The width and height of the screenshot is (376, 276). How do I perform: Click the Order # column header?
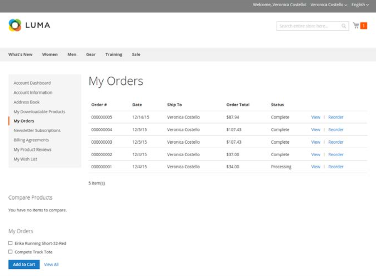click(99, 105)
